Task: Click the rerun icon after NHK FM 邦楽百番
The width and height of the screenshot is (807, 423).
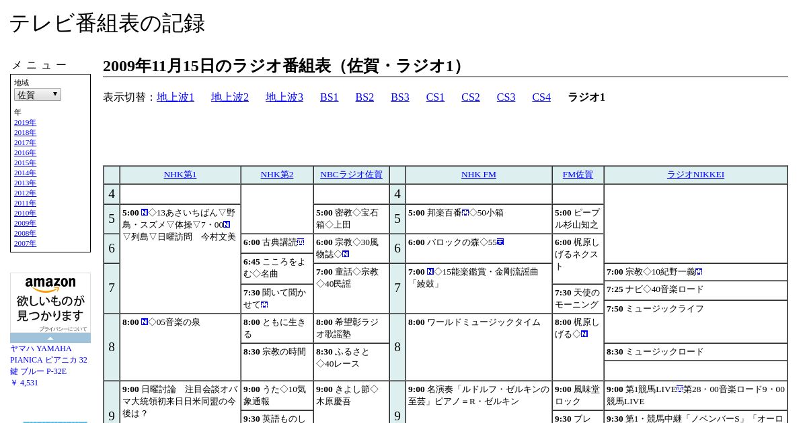Action: pos(465,212)
